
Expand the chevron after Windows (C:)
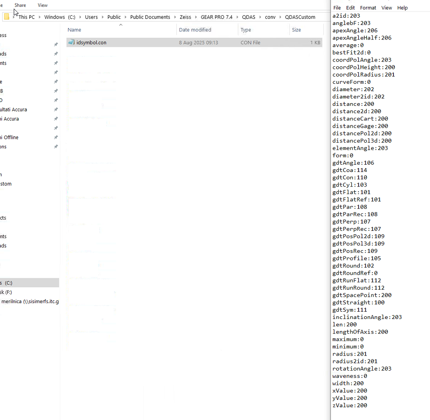coord(80,17)
